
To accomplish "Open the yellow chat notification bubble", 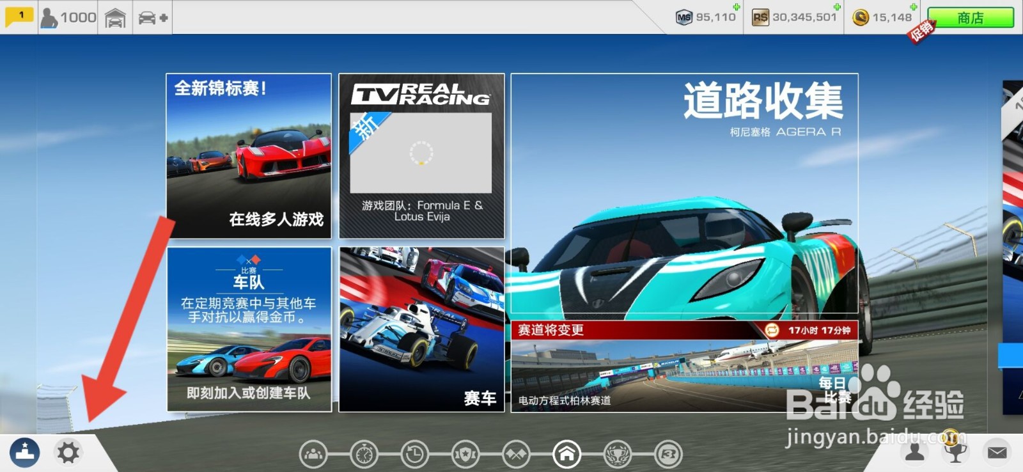I will pyautogui.click(x=19, y=17).
